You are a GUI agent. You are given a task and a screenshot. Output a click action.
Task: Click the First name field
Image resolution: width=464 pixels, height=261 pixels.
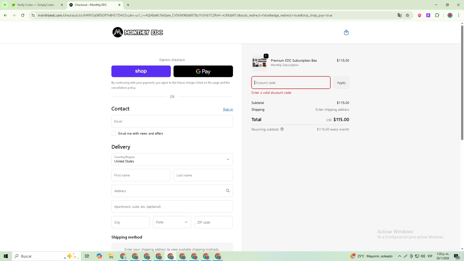tap(141, 175)
